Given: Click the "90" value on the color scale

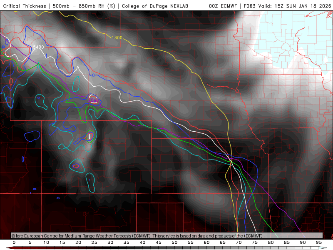Looking at the screenshot, I should [303, 242].
